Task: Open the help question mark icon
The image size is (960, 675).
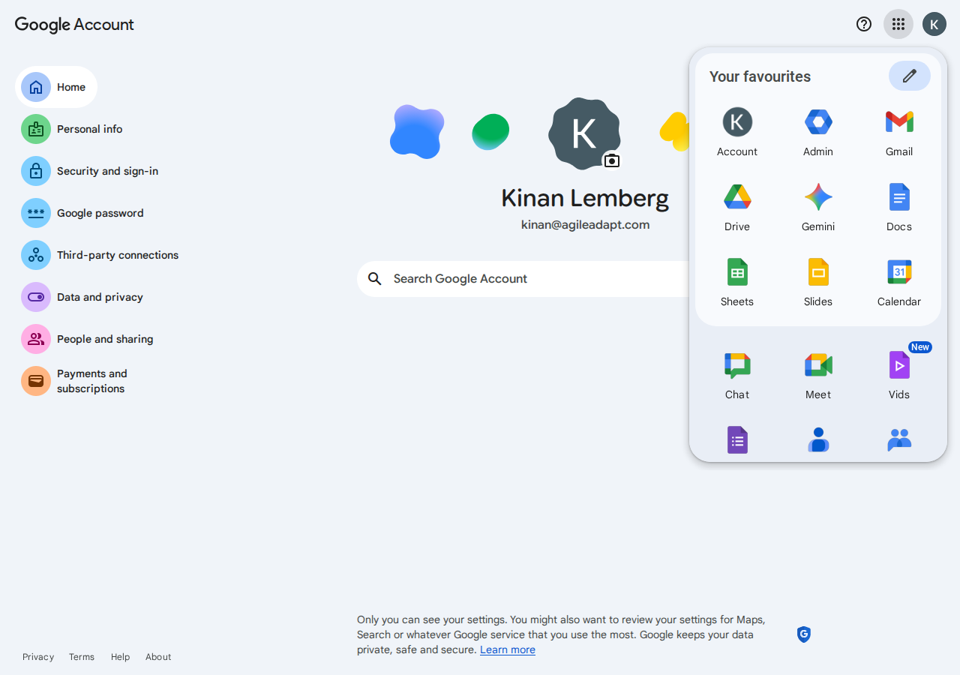Action: pos(864,24)
